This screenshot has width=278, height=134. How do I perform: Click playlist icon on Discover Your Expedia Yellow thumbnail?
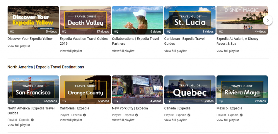[12, 32]
